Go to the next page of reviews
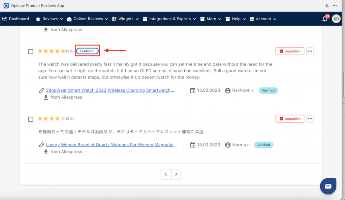This screenshot has height=200, width=345. [176, 174]
